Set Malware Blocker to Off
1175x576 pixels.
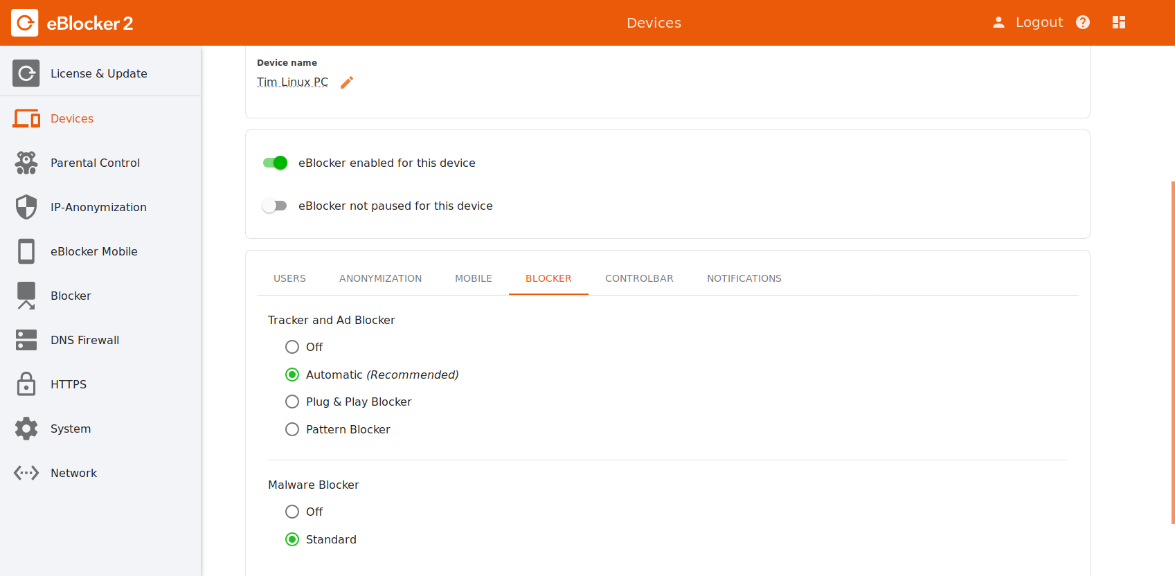point(292,512)
